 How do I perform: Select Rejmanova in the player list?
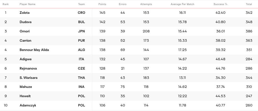coord(28,69)
